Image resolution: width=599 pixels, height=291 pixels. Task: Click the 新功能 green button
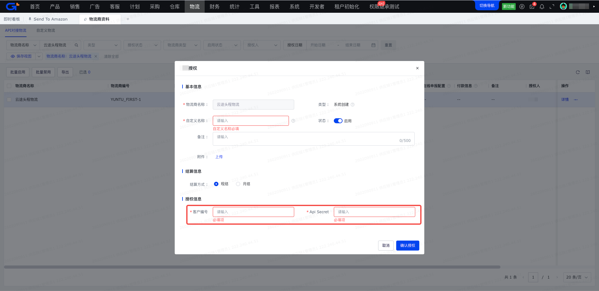click(x=509, y=7)
